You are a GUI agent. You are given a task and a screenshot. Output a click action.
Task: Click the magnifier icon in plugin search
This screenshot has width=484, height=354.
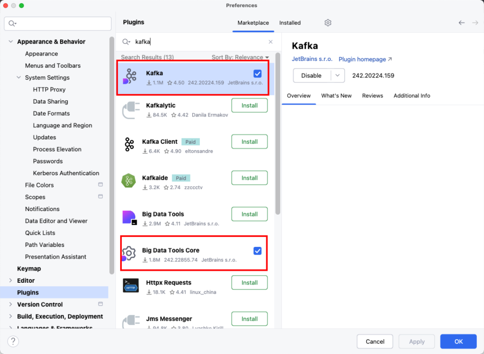[x=126, y=42]
